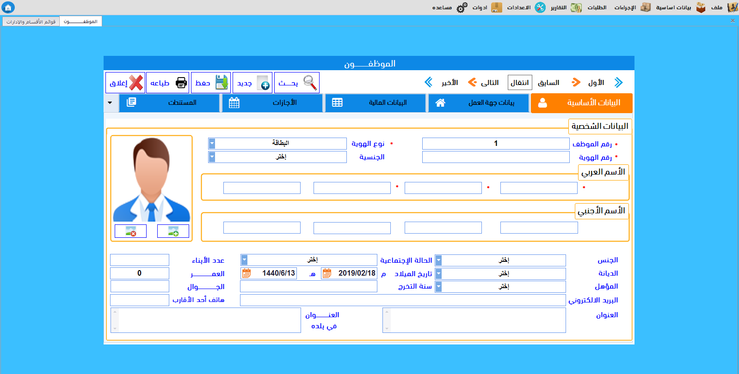The width and height of the screenshot is (739, 374).
Task: Go to last record with الأخير
Action: [450, 83]
